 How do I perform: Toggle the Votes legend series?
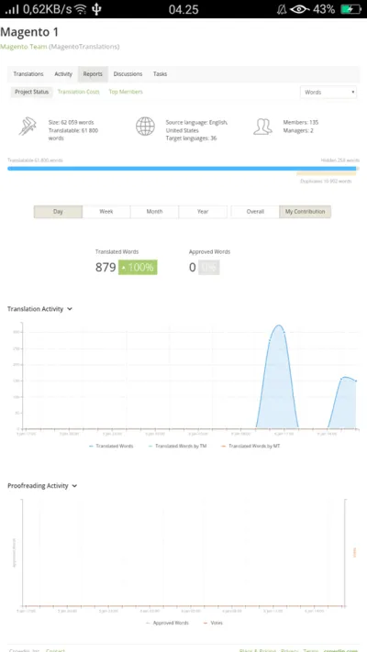click(213, 623)
